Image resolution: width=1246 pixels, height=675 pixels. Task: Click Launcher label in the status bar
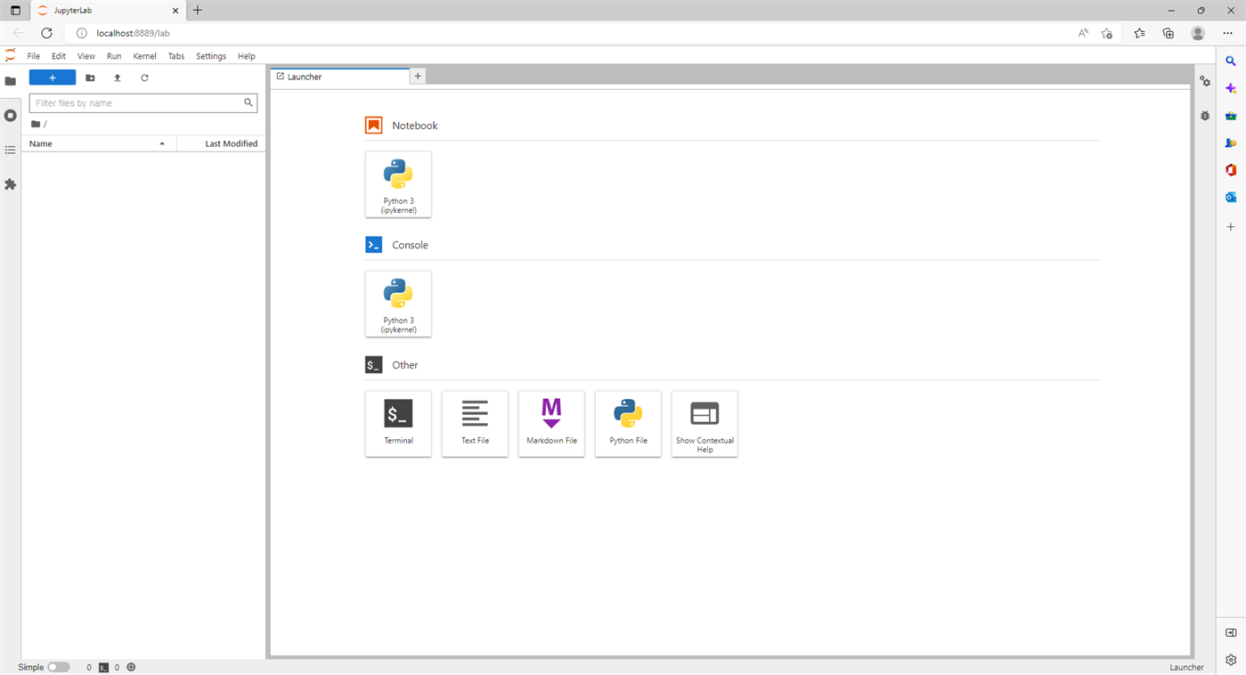coord(1186,667)
